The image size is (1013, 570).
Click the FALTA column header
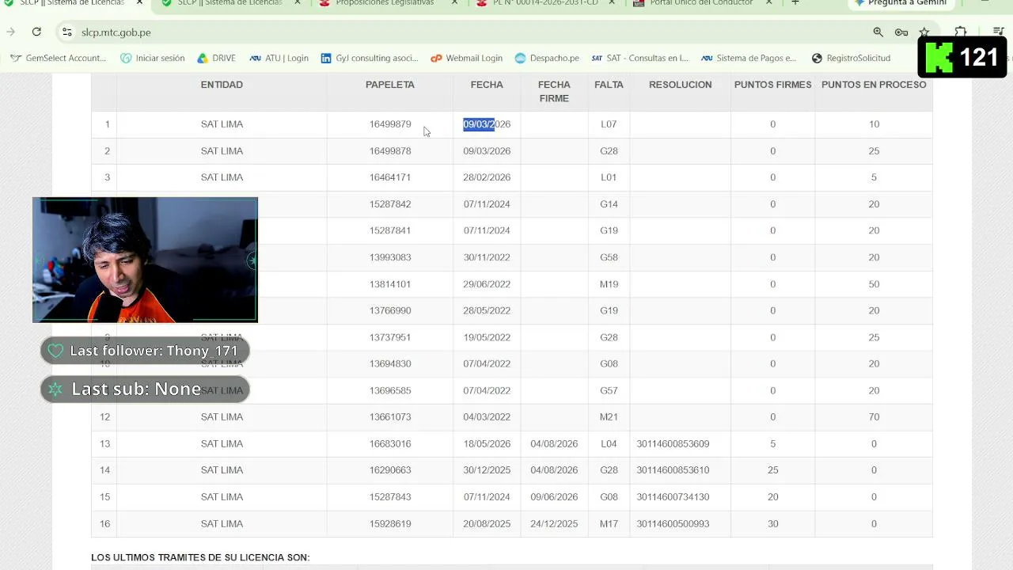pyautogui.click(x=609, y=85)
